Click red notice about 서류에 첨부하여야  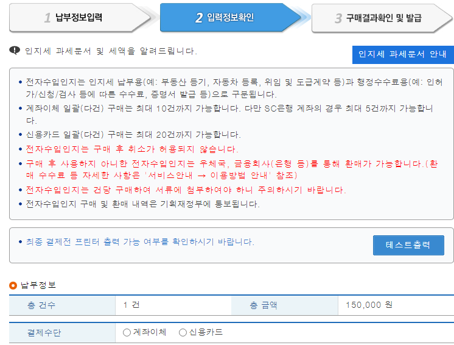point(186,190)
